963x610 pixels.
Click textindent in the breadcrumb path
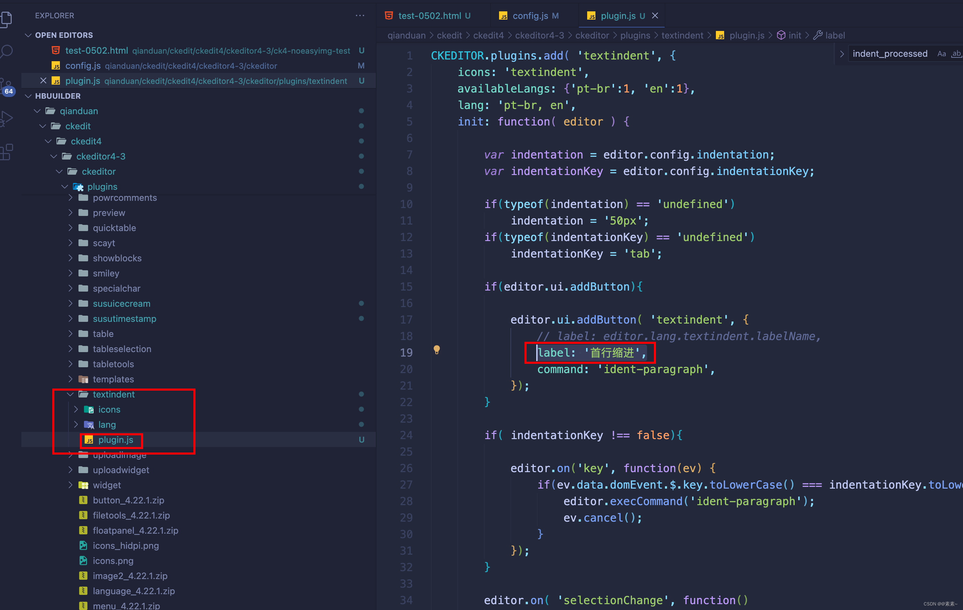click(682, 35)
